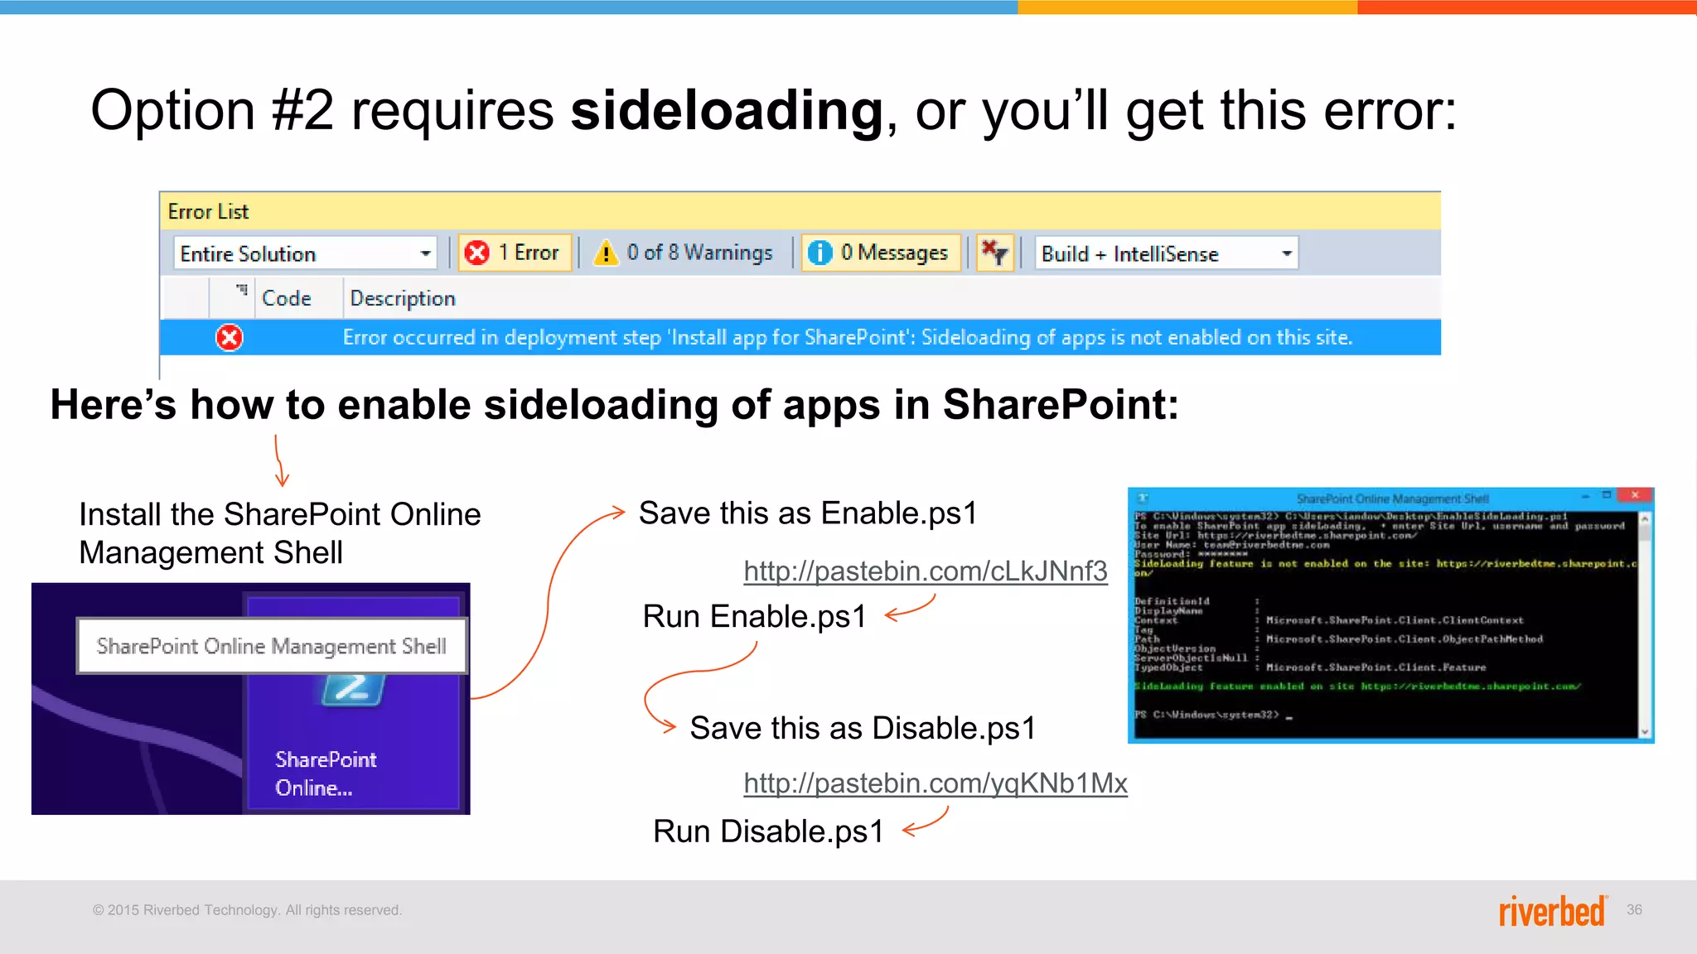The height and width of the screenshot is (954, 1697).
Task: Minimize the Management Shell window
Action: pos(1585,496)
